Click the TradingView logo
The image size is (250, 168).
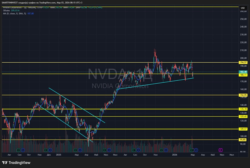[16, 163]
